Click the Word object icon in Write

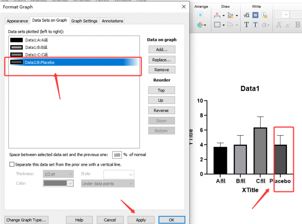point(255,15)
